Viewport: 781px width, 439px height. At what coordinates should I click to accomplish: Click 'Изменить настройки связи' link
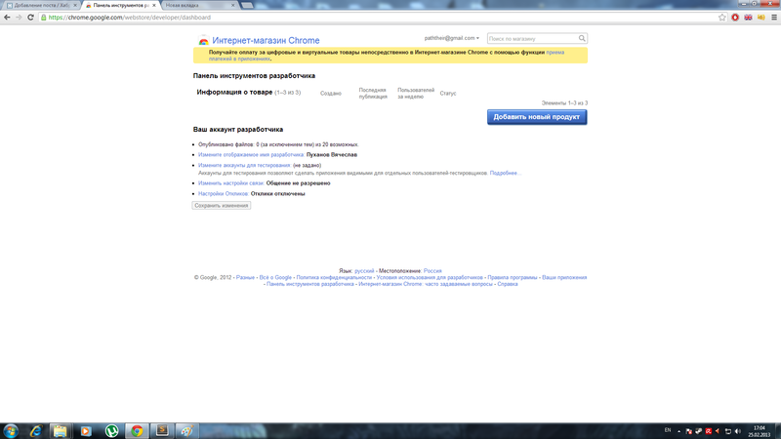coord(231,183)
